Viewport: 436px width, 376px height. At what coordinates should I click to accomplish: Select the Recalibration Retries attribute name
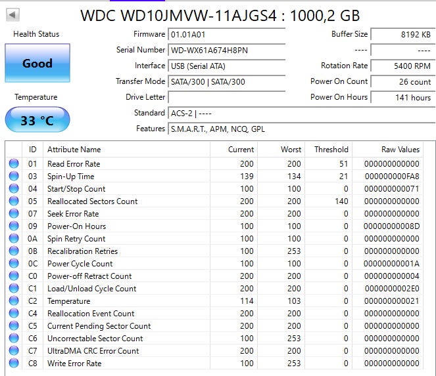click(83, 251)
